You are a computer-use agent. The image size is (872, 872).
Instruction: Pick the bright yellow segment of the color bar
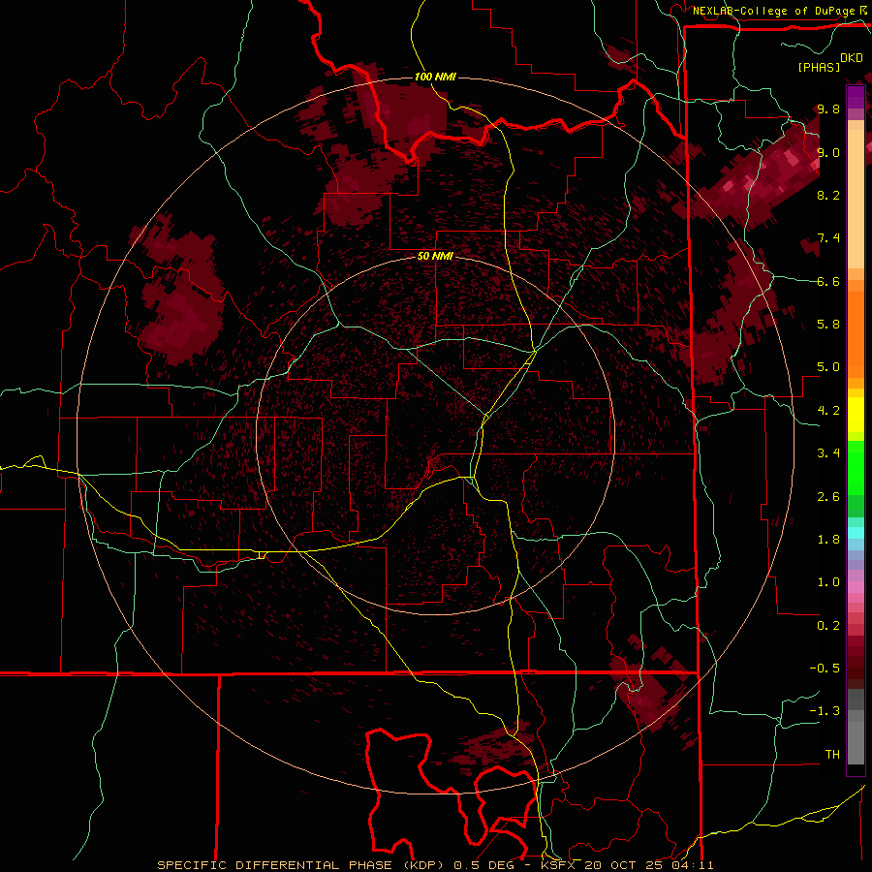(x=856, y=415)
